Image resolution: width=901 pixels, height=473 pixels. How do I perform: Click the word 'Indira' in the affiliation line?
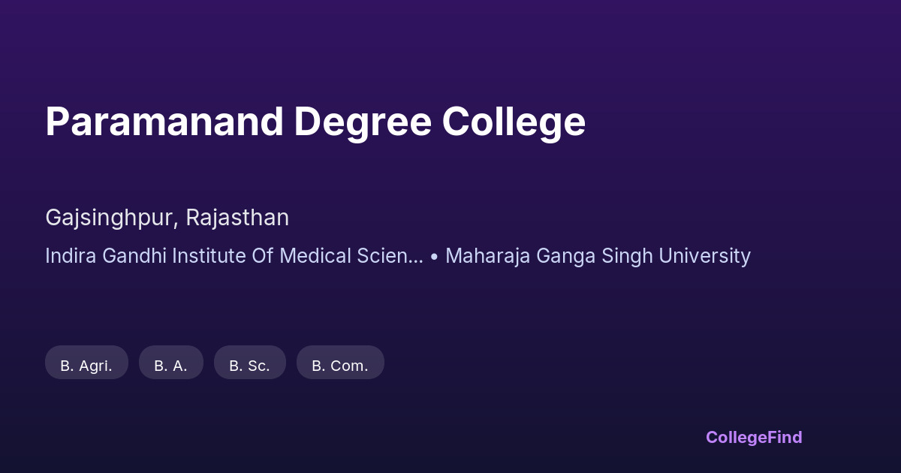coord(70,256)
